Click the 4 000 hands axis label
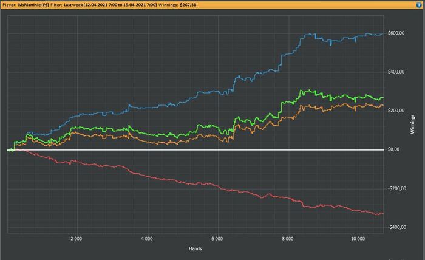The width and height of the screenshot is (425, 260). click(x=147, y=239)
